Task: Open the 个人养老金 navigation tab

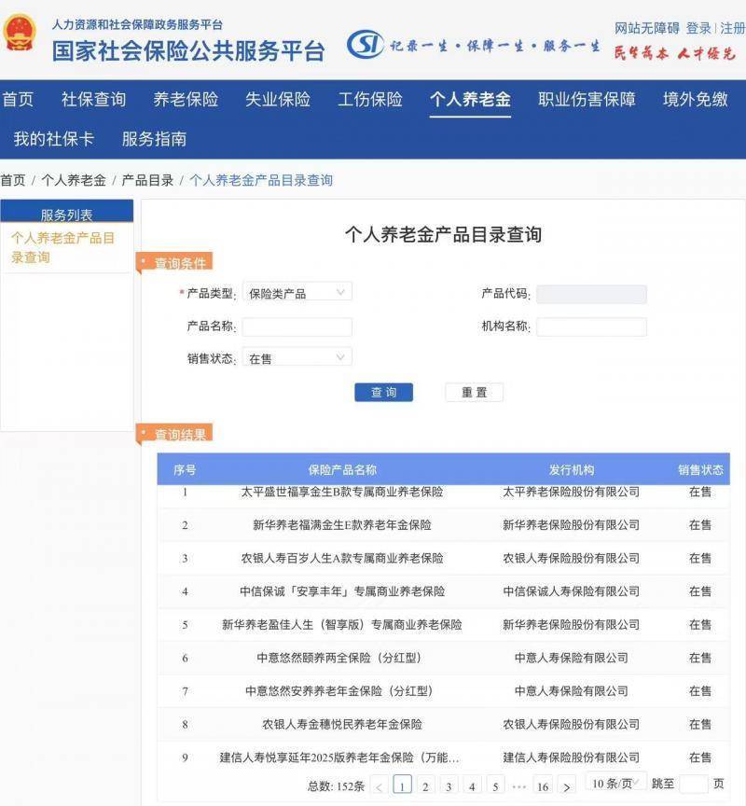Action: point(470,99)
